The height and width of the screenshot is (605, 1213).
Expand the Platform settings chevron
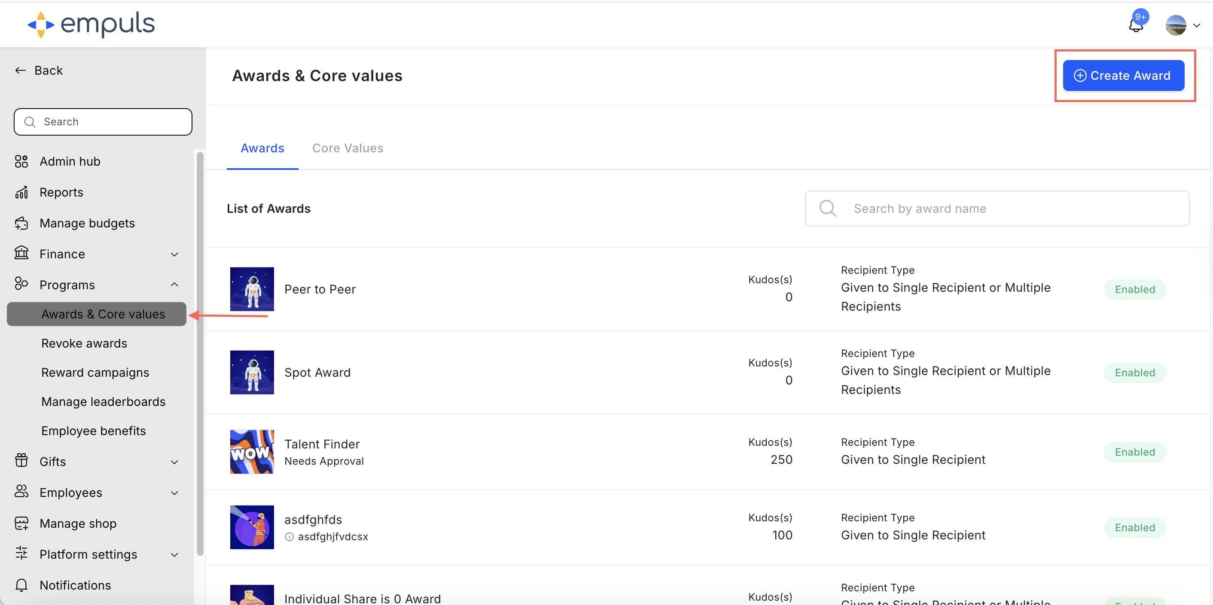174,555
